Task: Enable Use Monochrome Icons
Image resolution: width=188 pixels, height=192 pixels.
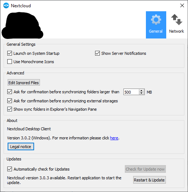Action: click(9, 62)
